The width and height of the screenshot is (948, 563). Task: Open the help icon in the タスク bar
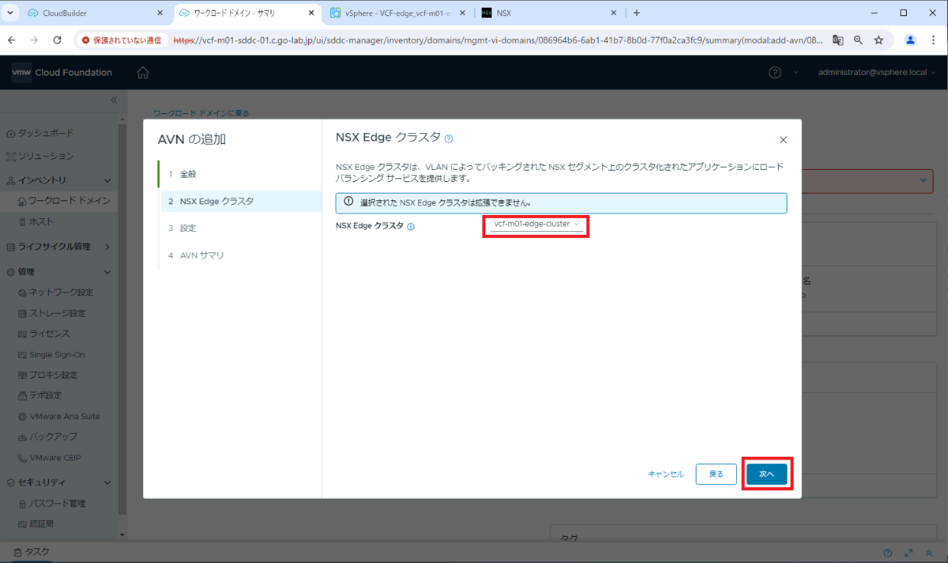tap(888, 553)
